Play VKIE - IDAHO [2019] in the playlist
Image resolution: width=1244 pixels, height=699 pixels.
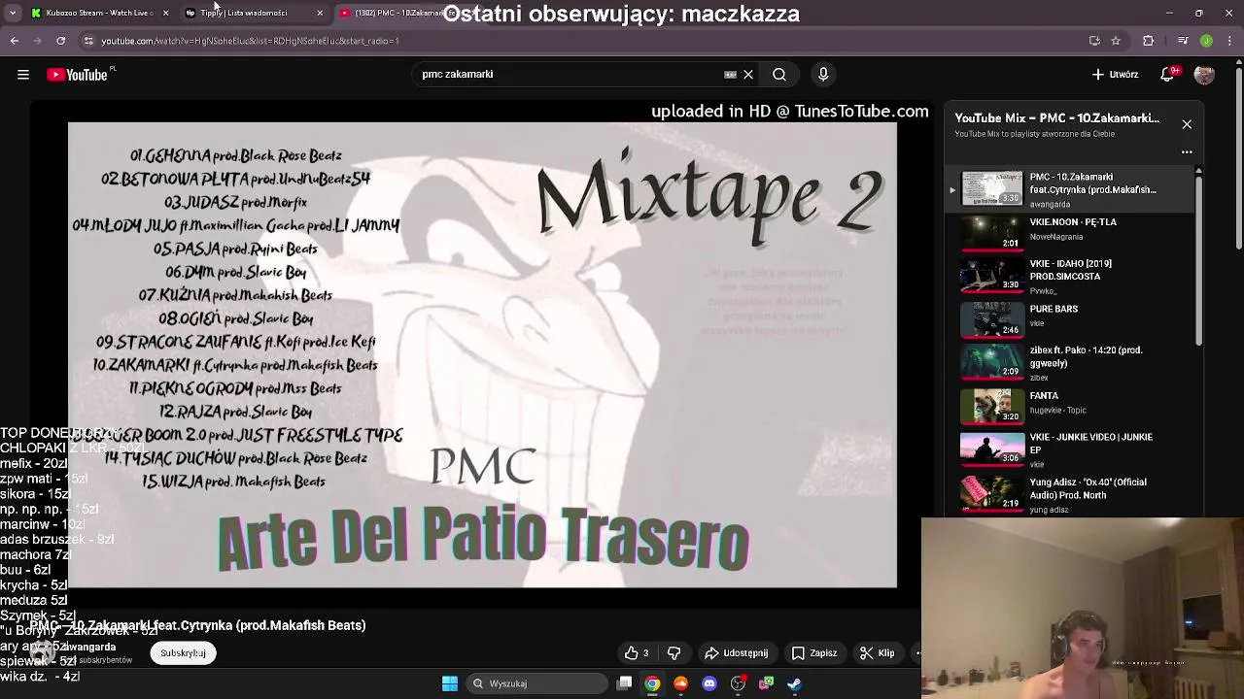(x=1072, y=276)
